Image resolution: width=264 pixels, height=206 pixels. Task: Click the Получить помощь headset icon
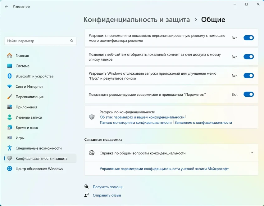coord(86,186)
